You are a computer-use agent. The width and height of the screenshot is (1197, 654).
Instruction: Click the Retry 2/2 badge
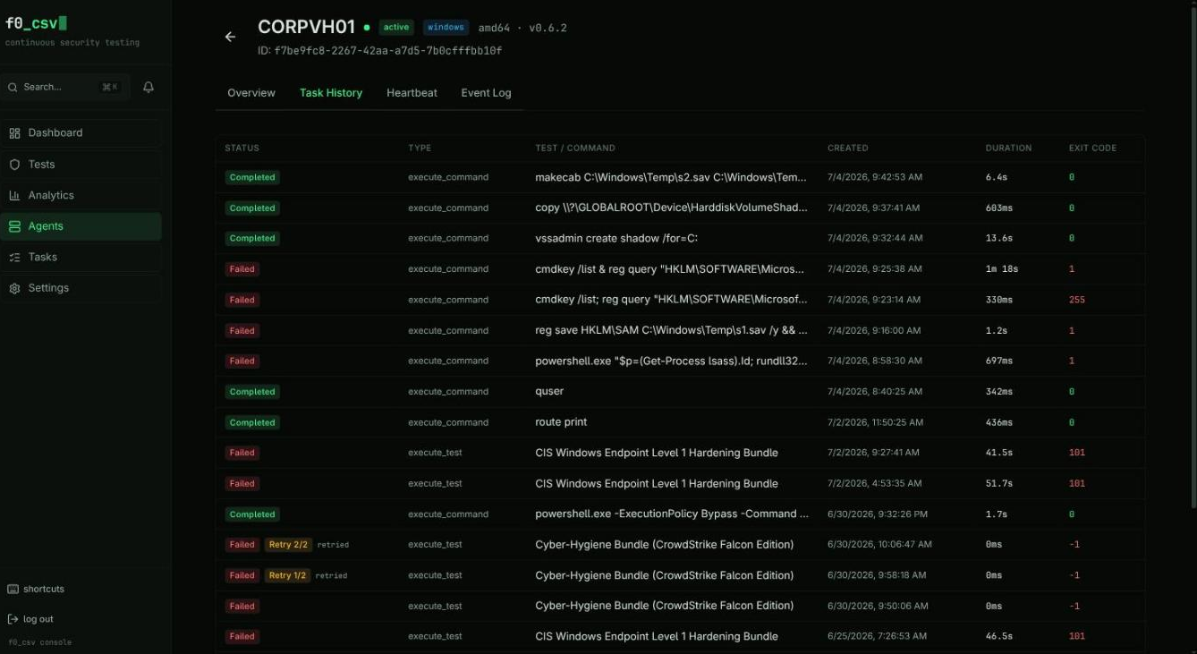click(287, 545)
